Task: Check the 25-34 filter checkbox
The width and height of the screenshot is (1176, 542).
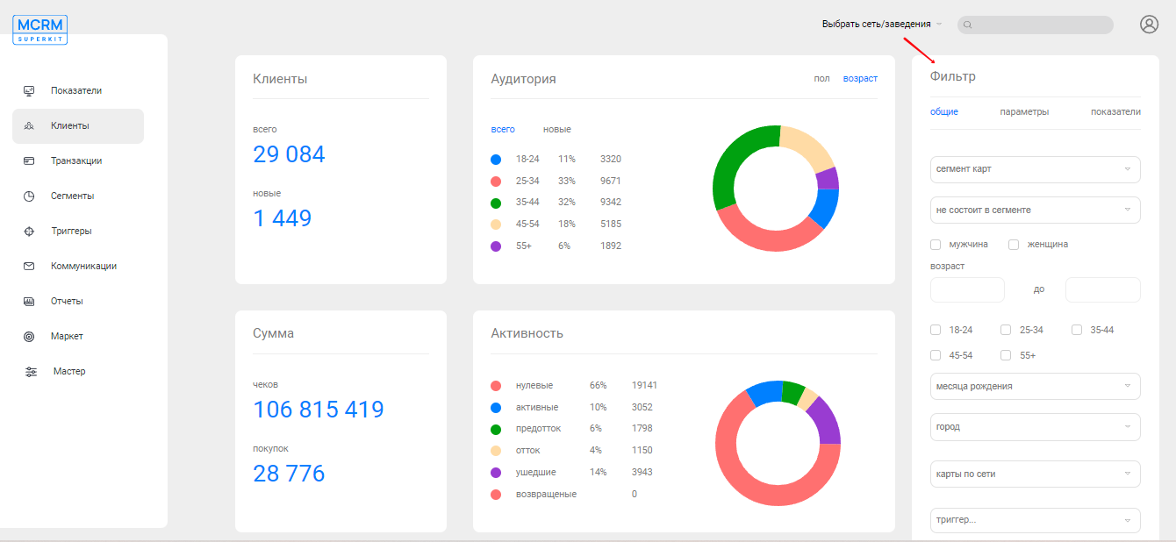Action: tap(1006, 330)
